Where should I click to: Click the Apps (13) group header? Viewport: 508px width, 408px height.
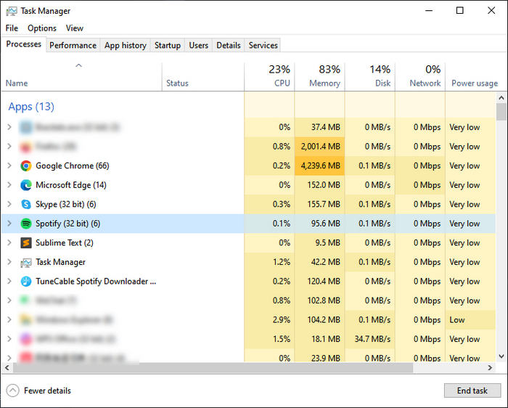point(31,107)
